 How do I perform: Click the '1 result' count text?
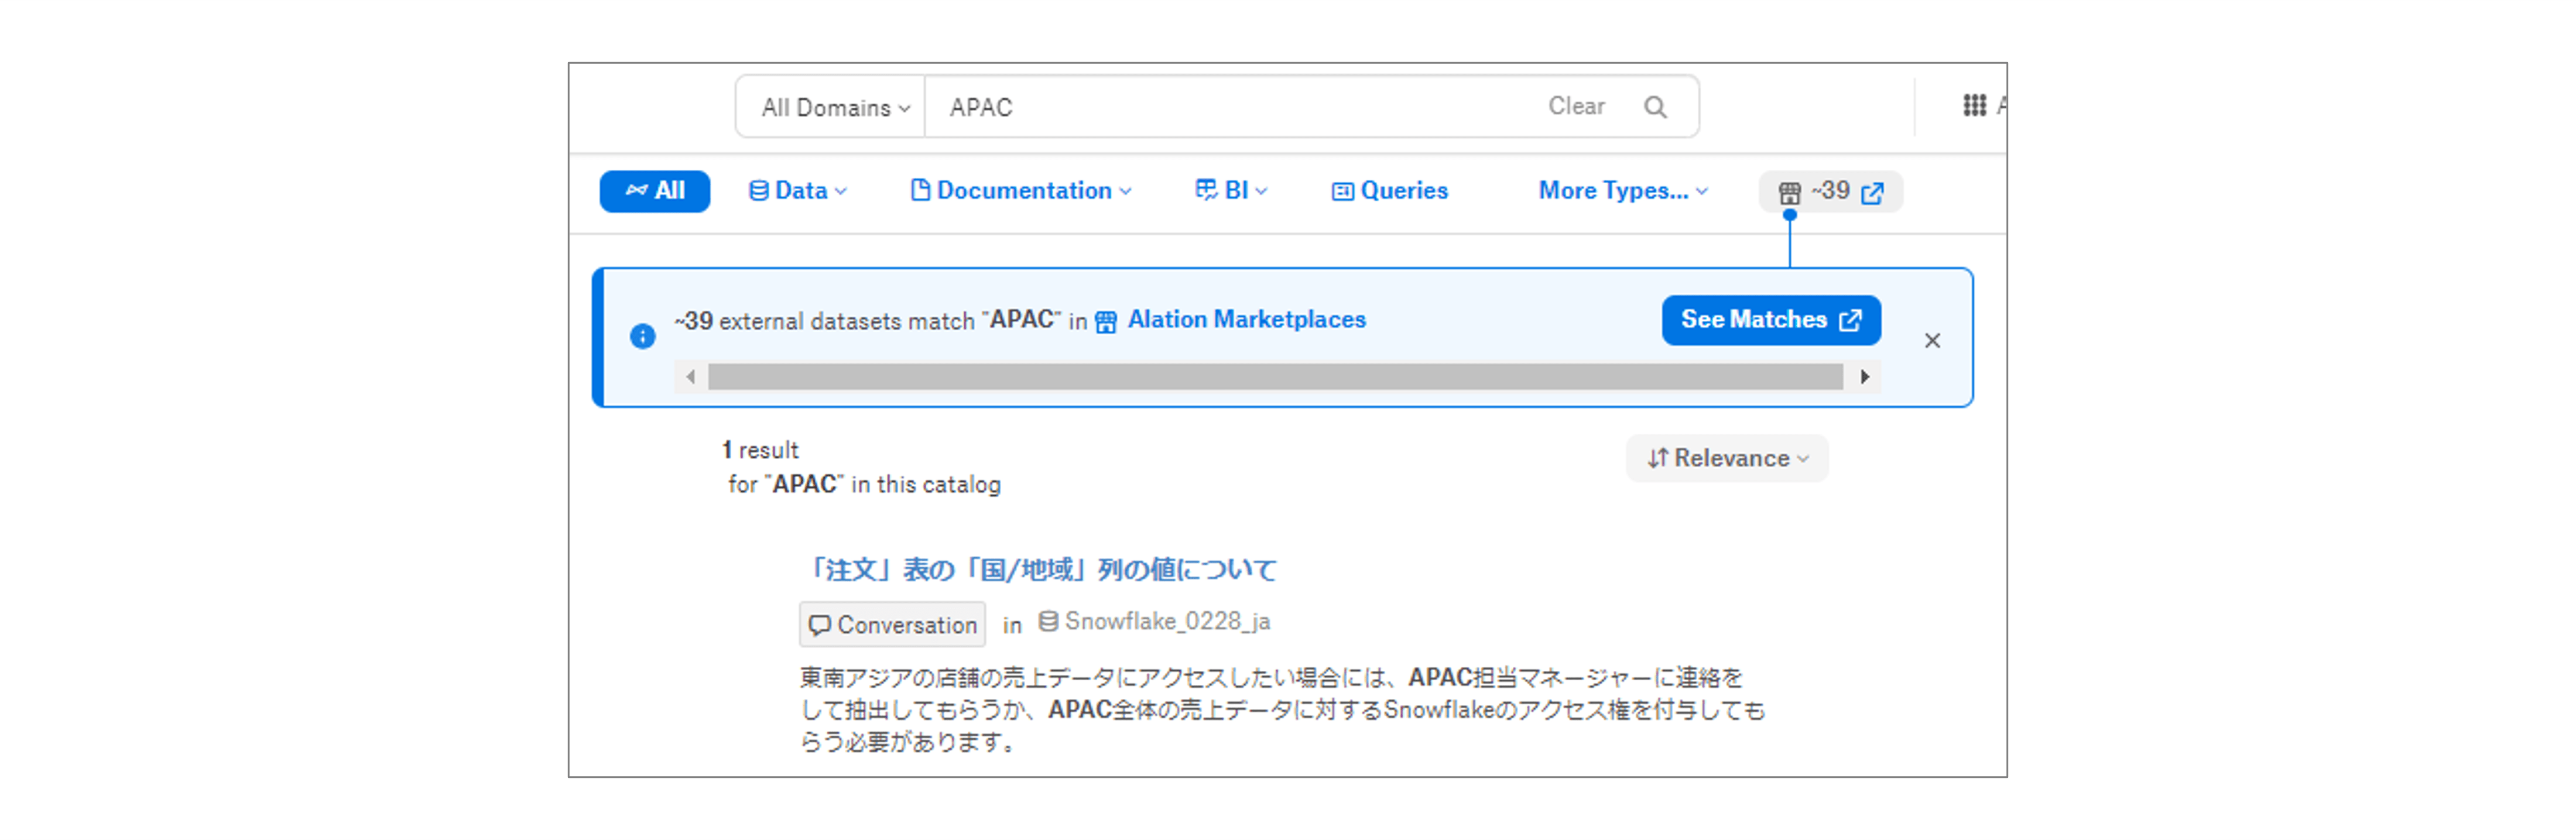(x=760, y=450)
